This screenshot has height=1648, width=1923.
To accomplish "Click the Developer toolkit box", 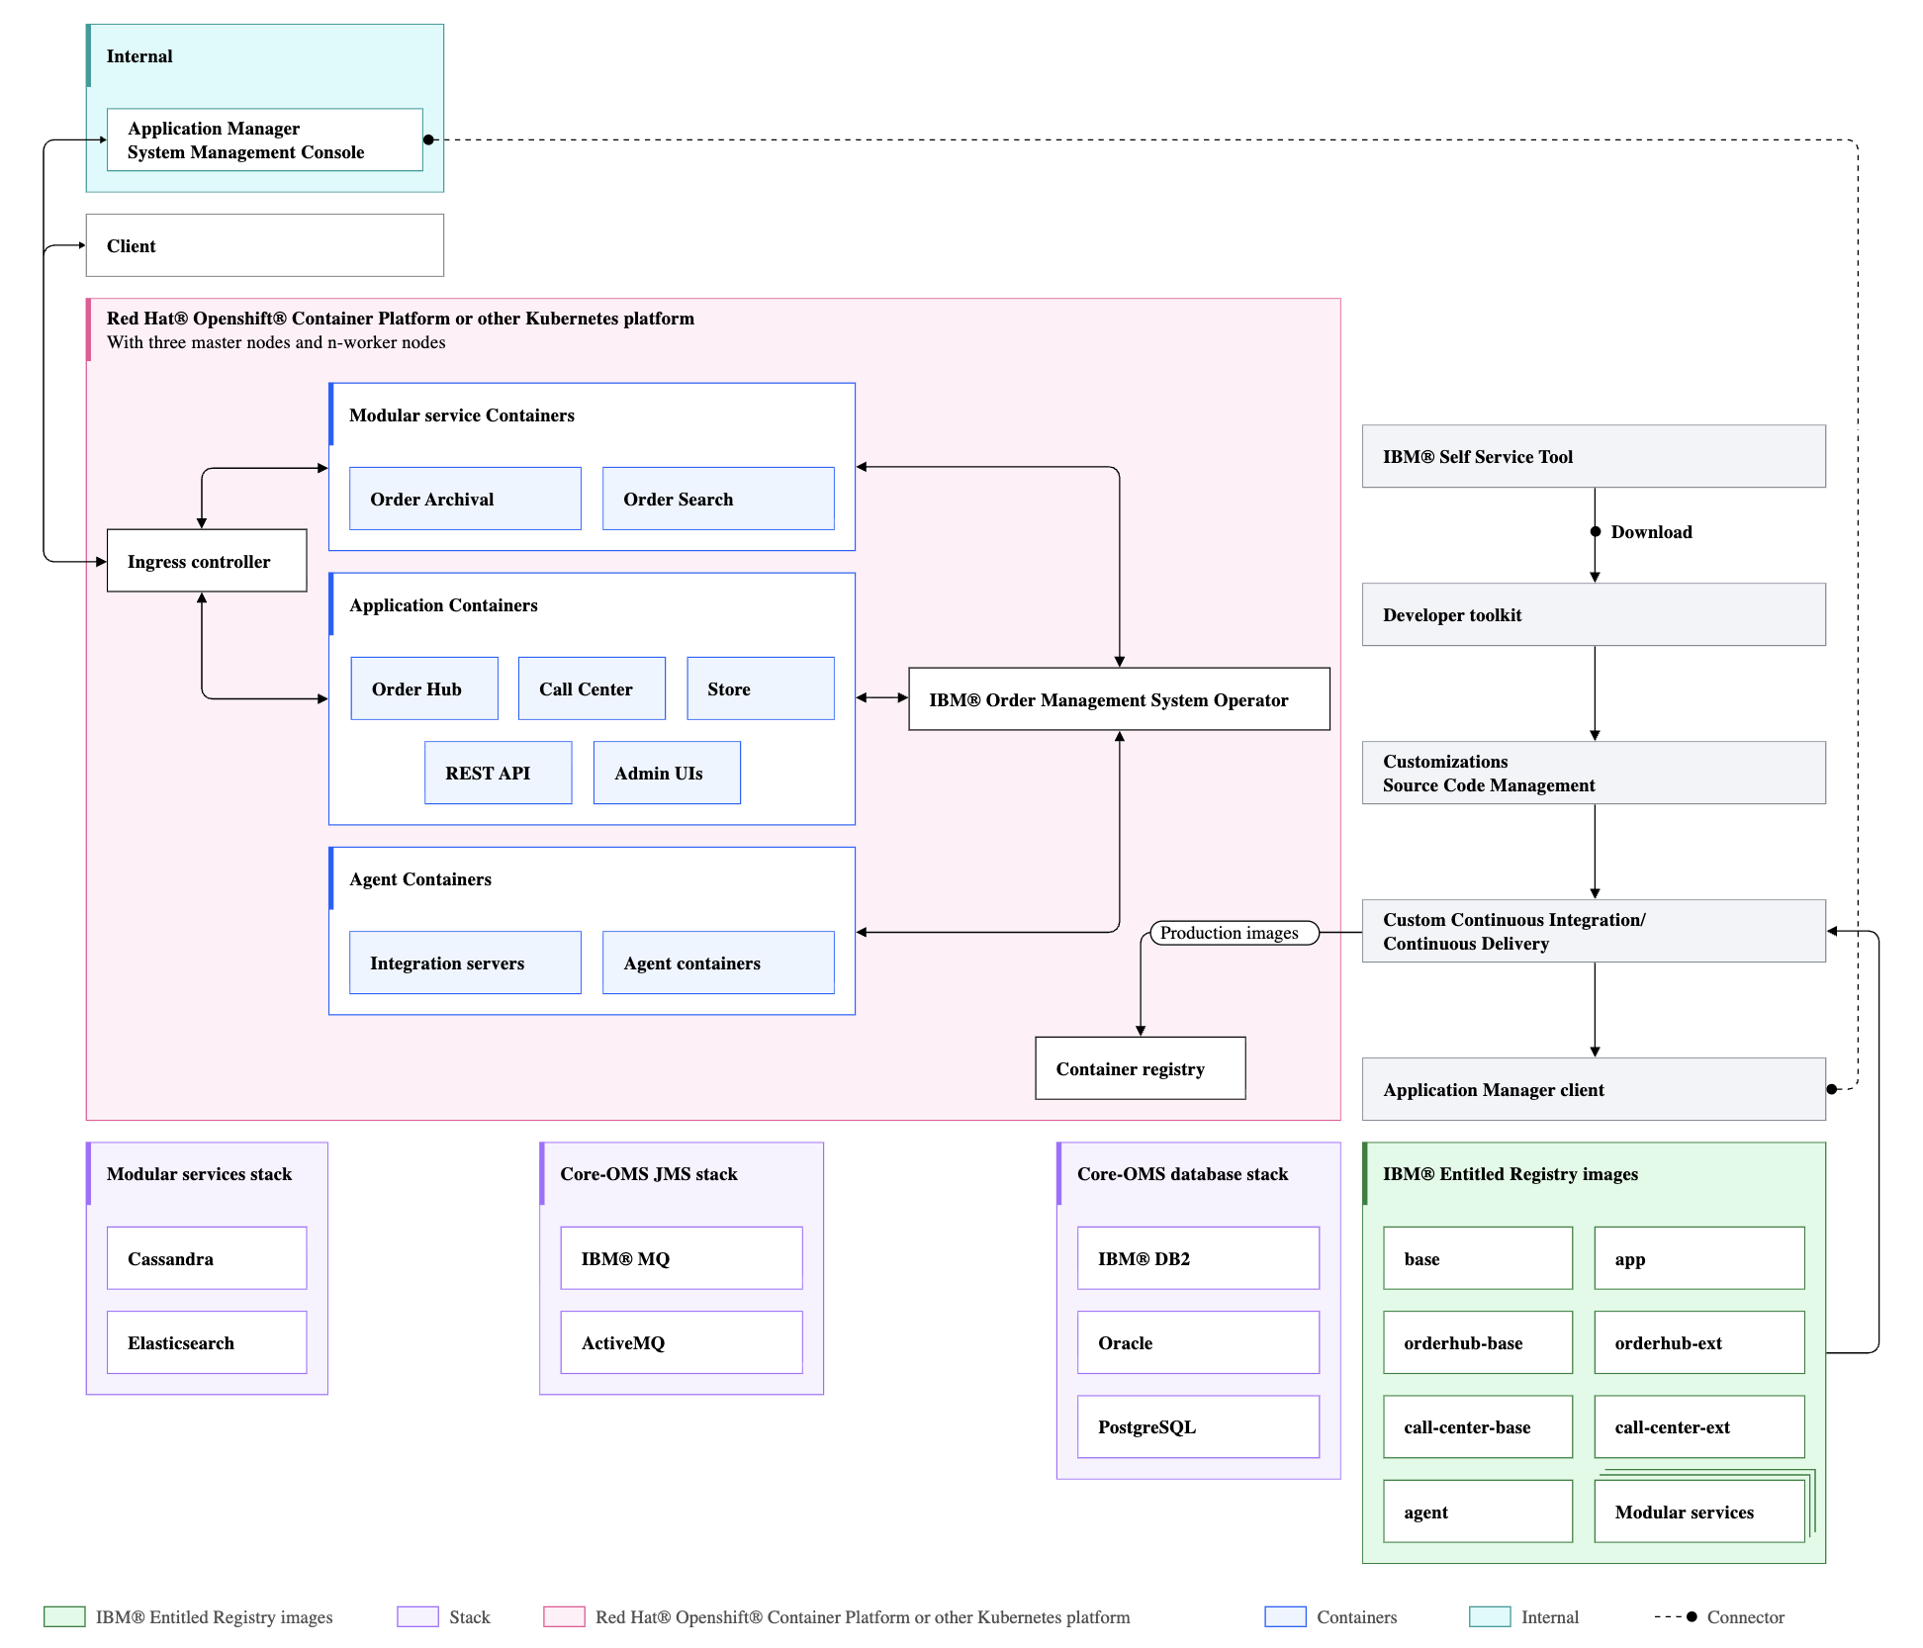I will pos(1593,613).
